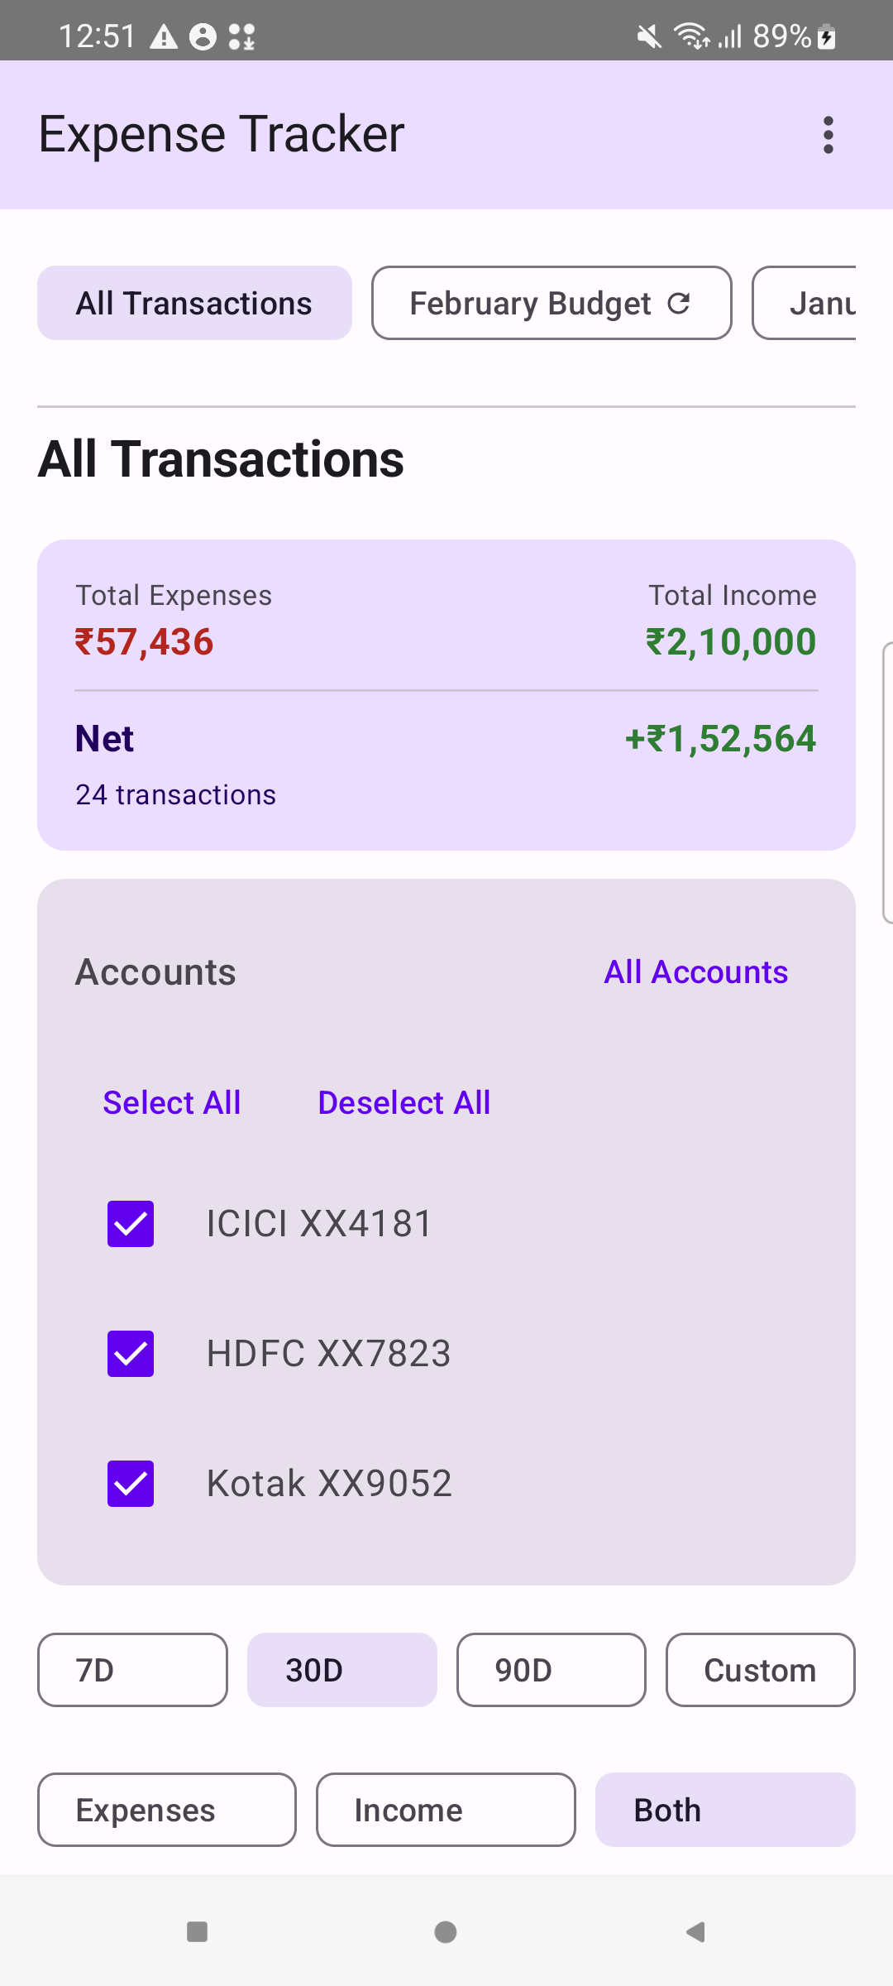The width and height of the screenshot is (893, 1986).
Task: Filter transactions to show Income only
Action: (x=408, y=1811)
